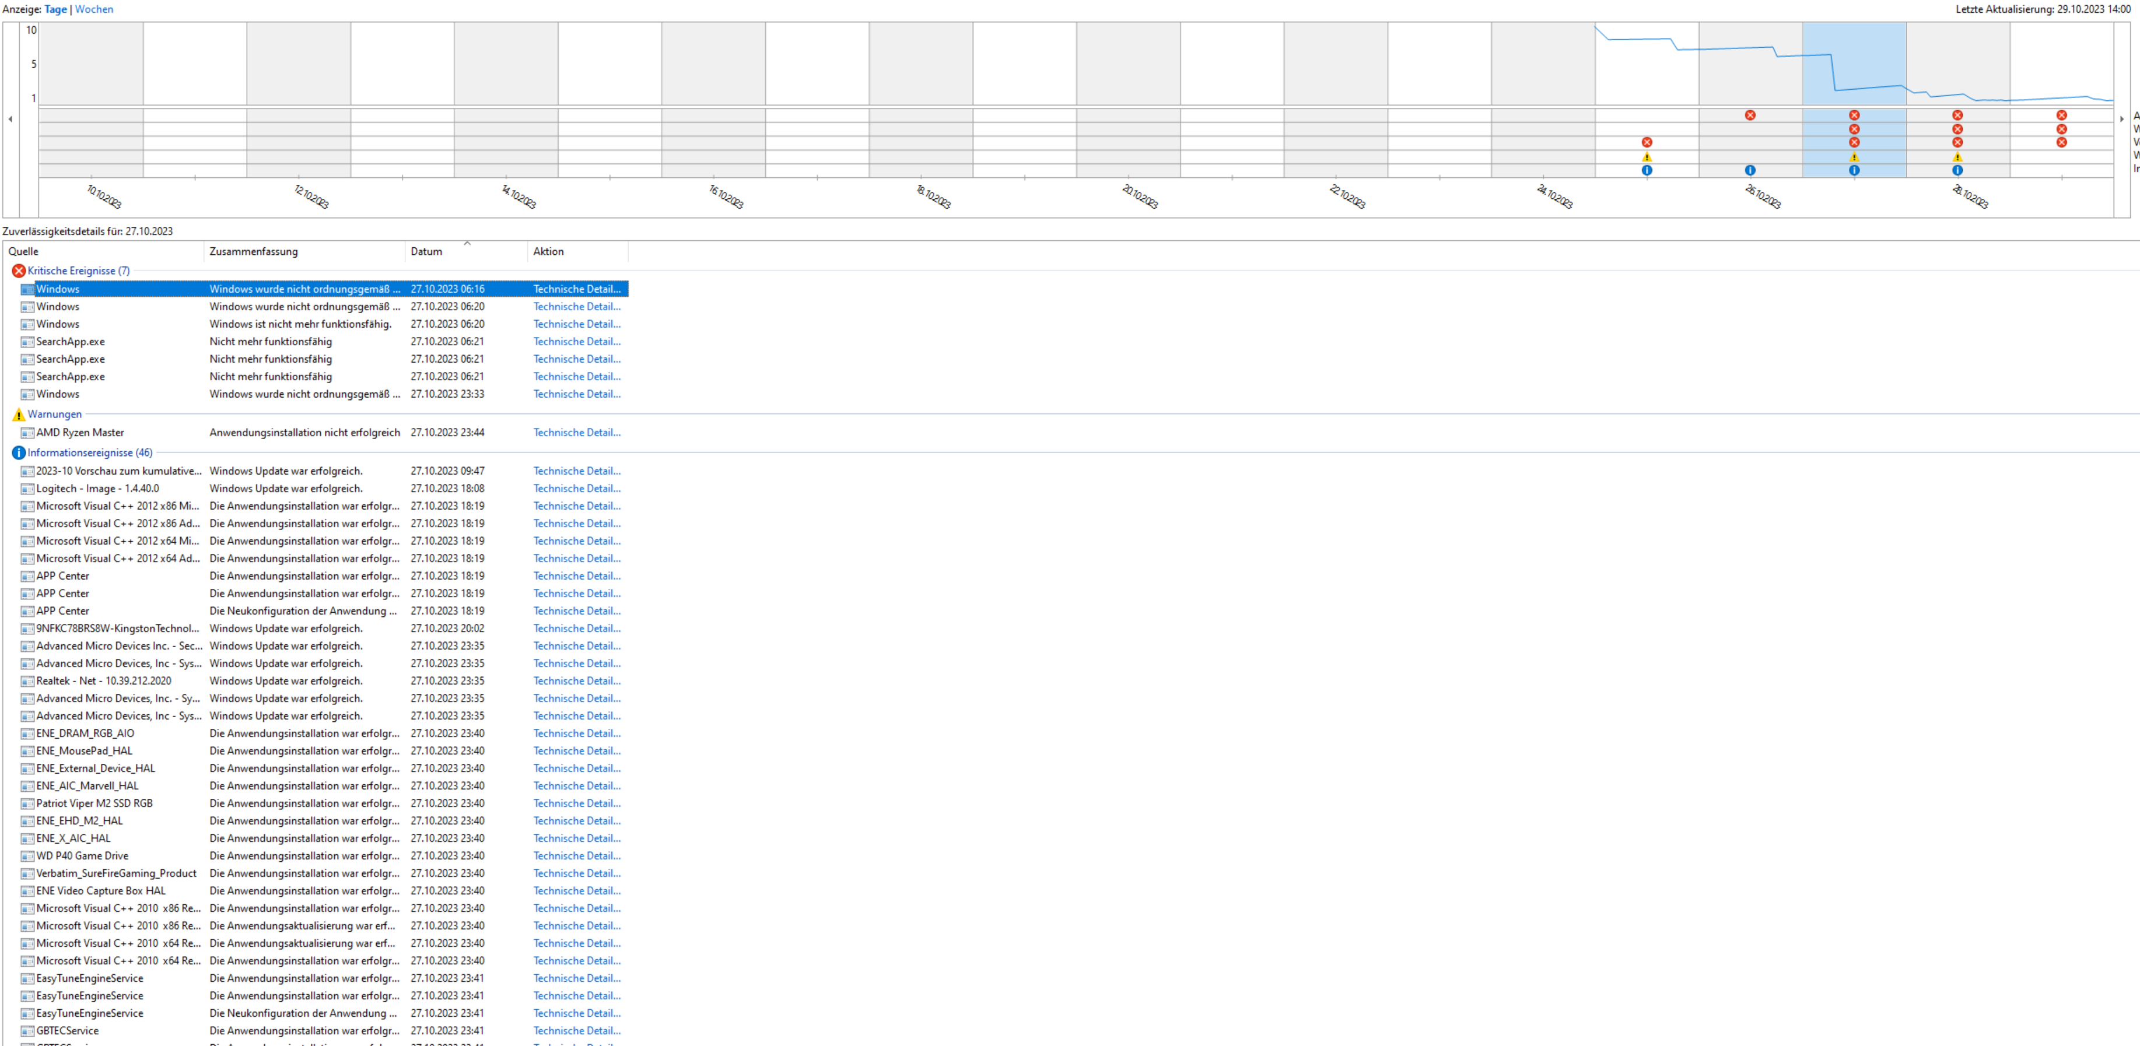Click the information icon in the 28.10.2023 chart column
Viewport: 2140px width, 1046px height.
coord(1957,170)
